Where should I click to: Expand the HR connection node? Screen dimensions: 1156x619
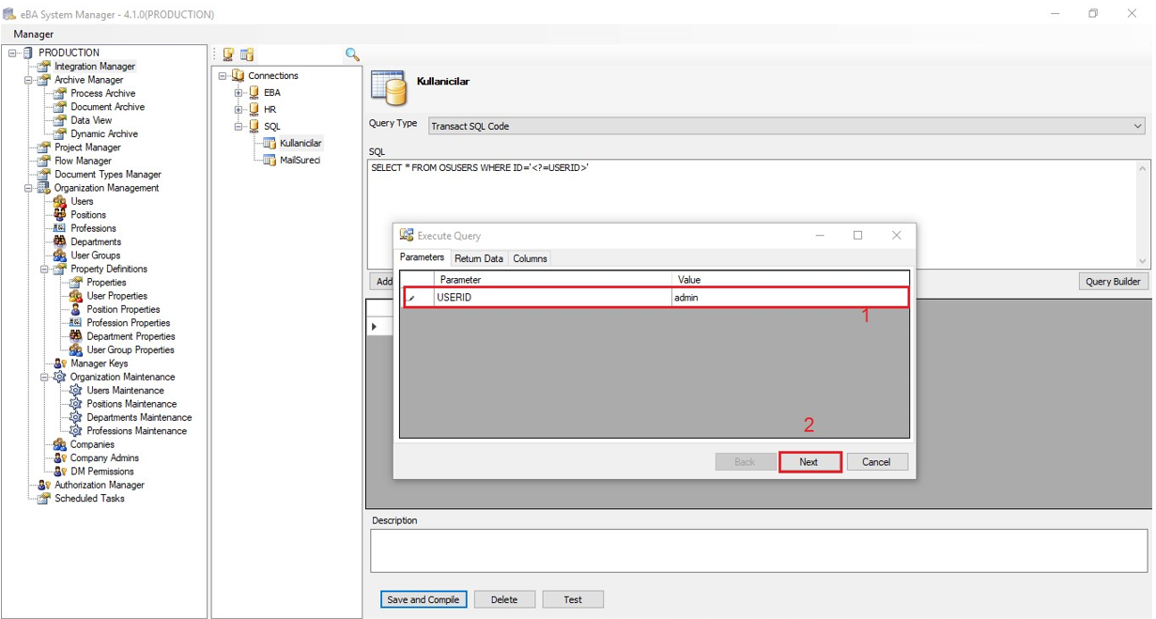point(239,110)
